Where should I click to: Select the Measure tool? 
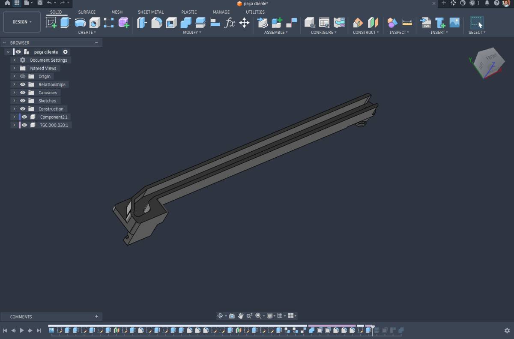click(x=407, y=23)
